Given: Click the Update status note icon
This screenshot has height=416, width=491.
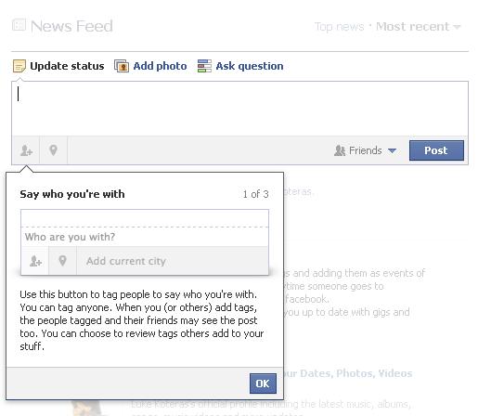Looking at the screenshot, I should [x=19, y=66].
